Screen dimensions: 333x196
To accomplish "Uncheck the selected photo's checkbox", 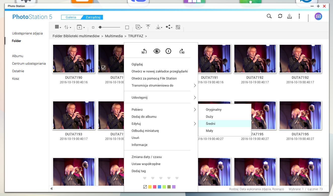I will (x=103, y=68).
